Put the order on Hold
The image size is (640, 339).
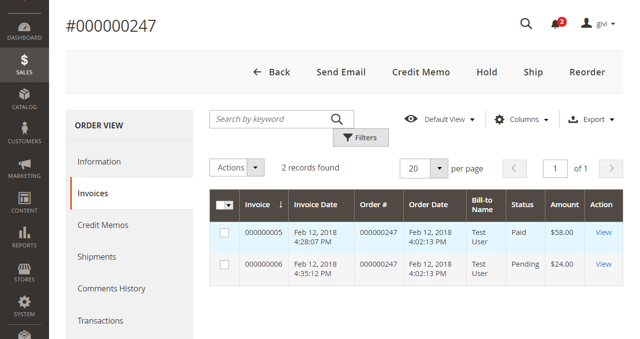point(487,72)
